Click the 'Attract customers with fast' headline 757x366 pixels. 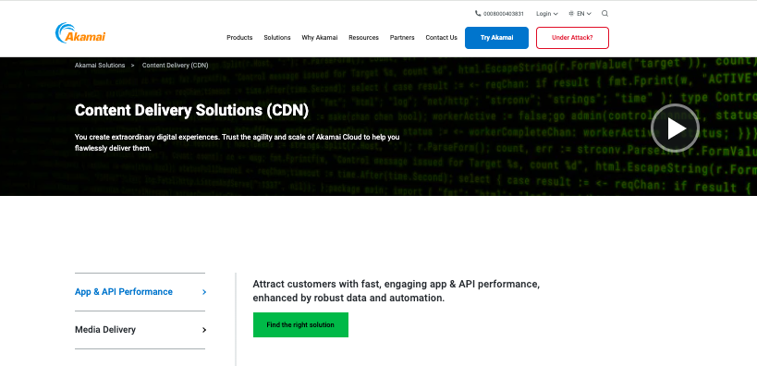(397, 291)
